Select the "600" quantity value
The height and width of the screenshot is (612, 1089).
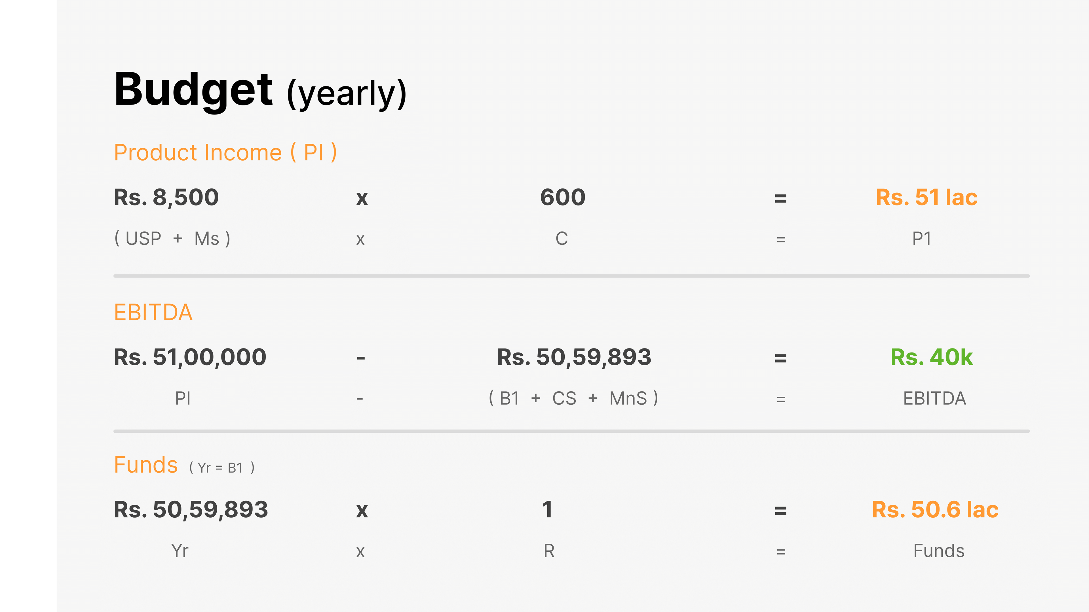pyautogui.click(x=563, y=197)
